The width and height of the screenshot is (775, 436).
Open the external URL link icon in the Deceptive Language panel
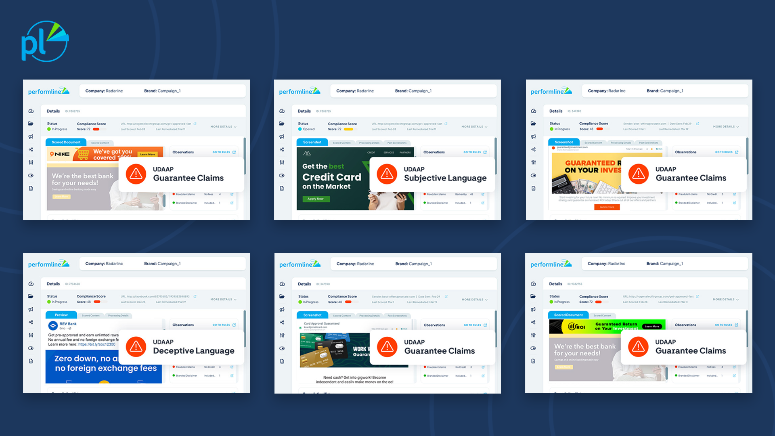(195, 296)
